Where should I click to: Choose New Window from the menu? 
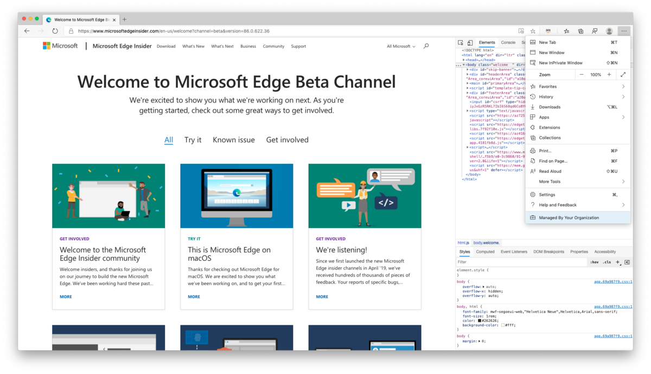(578, 53)
